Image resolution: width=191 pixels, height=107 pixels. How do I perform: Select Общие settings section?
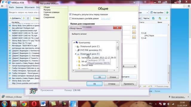click(x=47, y=7)
